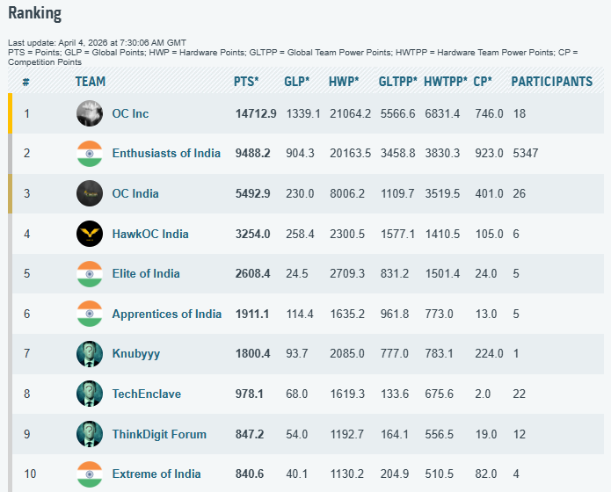Click the 904.3 global points value
Image resolution: width=611 pixels, height=492 pixels.
pos(300,154)
